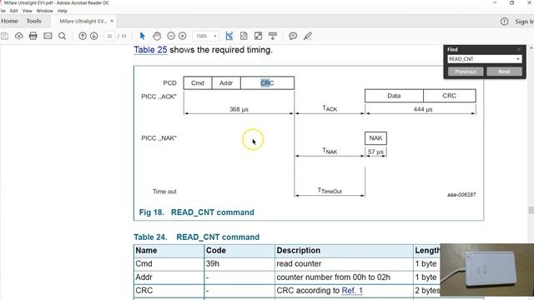Close the Find panel
This screenshot has height=300, width=534.
pyautogui.click(x=519, y=49)
